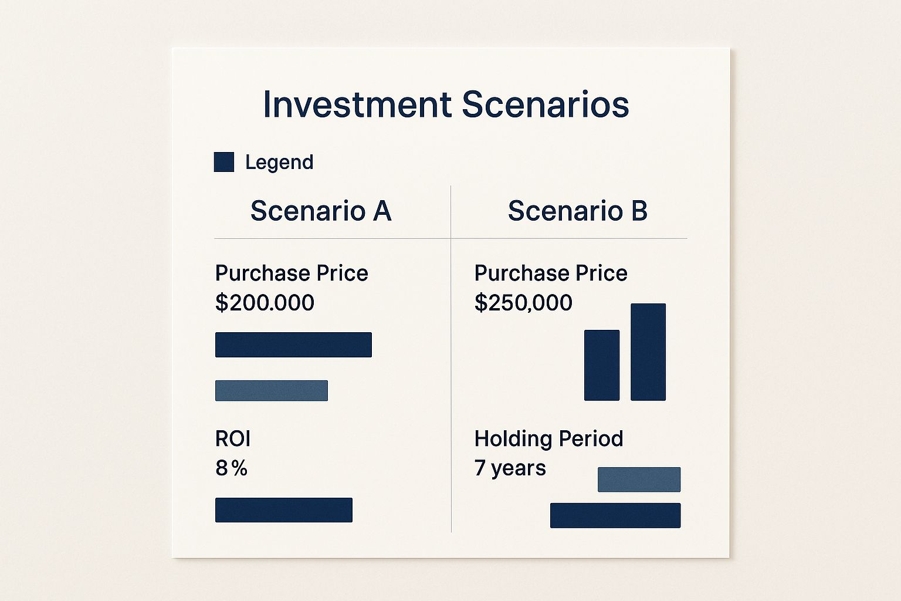The image size is (901, 601).
Task: Click the lighter blue bar in Scenario A
Action: (272, 391)
